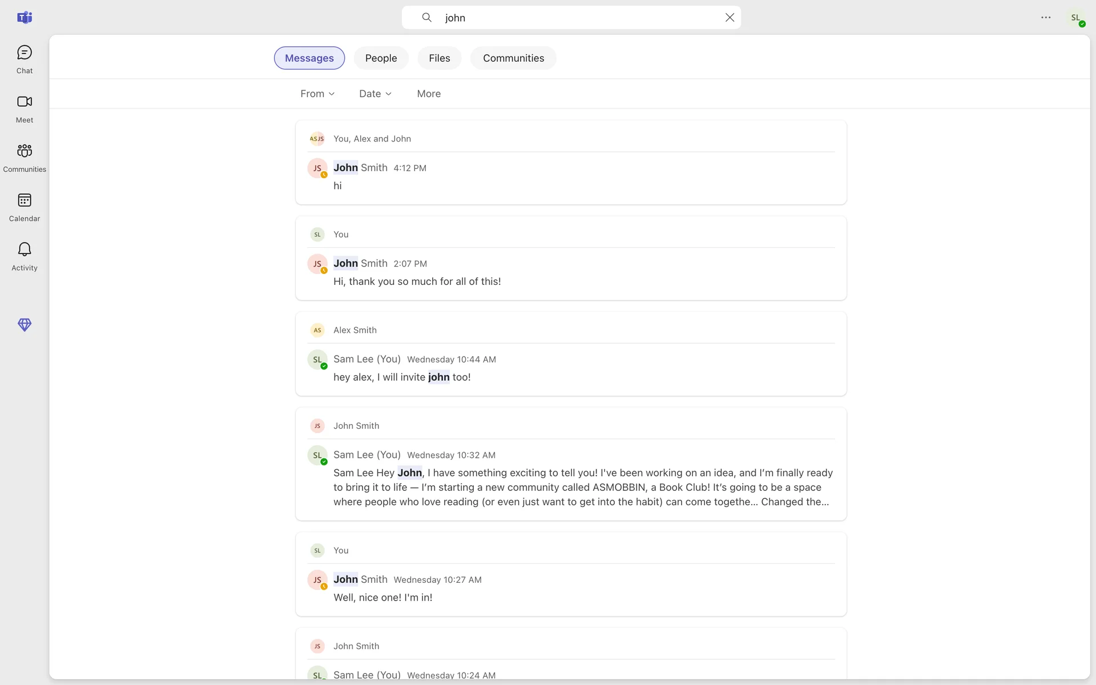Click the Teams logo icon
The width and height of the screenshot is (1096, 685).
[24, 18]
